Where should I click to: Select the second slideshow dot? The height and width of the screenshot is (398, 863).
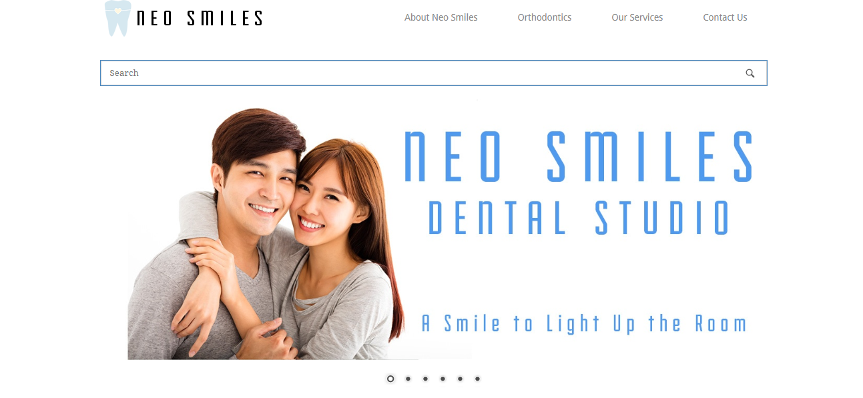tap(408, 379)
